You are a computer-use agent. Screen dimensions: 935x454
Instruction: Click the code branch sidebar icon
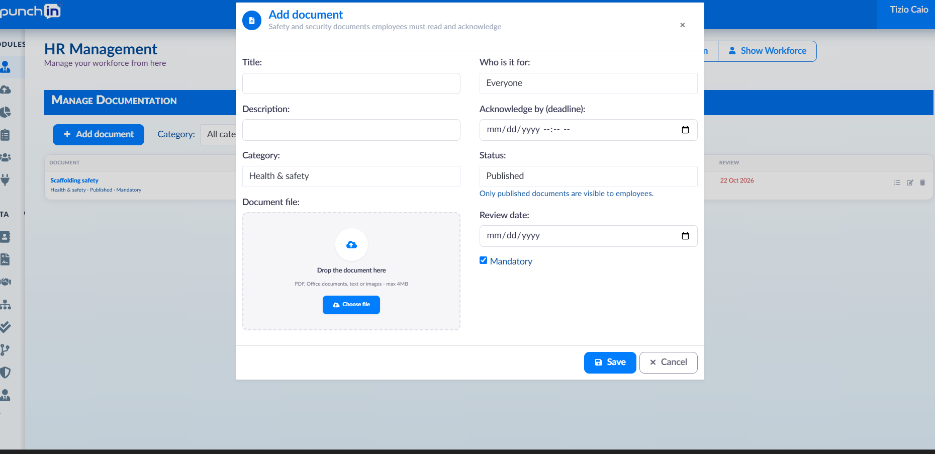click(x=6, y=350)
